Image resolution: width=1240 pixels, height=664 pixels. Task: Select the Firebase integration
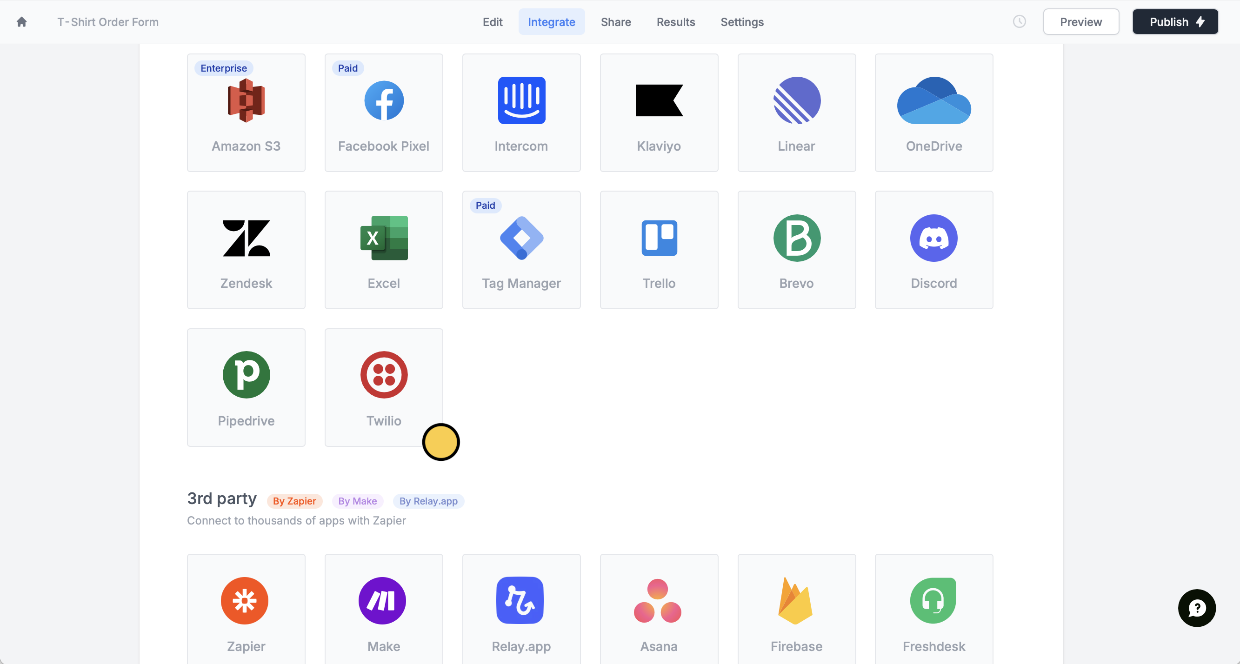point(796,611)
